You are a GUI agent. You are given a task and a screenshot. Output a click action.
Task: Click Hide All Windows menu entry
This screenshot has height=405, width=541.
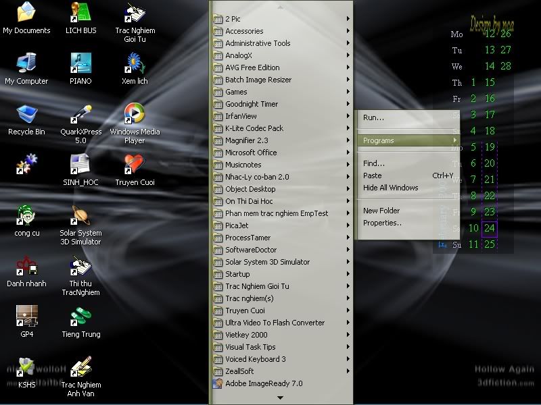pyautogui.click(x=390, y=188)
